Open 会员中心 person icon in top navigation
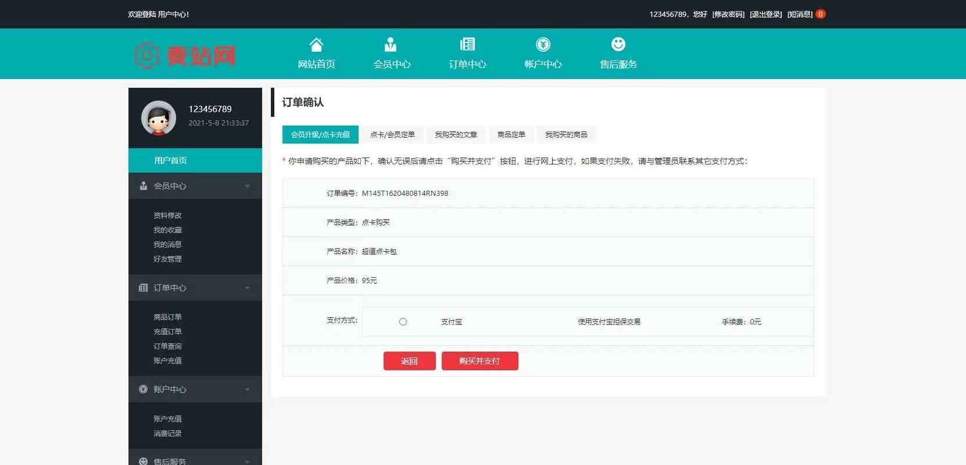Screen dimensions: 966x465 tap(391, 45)
